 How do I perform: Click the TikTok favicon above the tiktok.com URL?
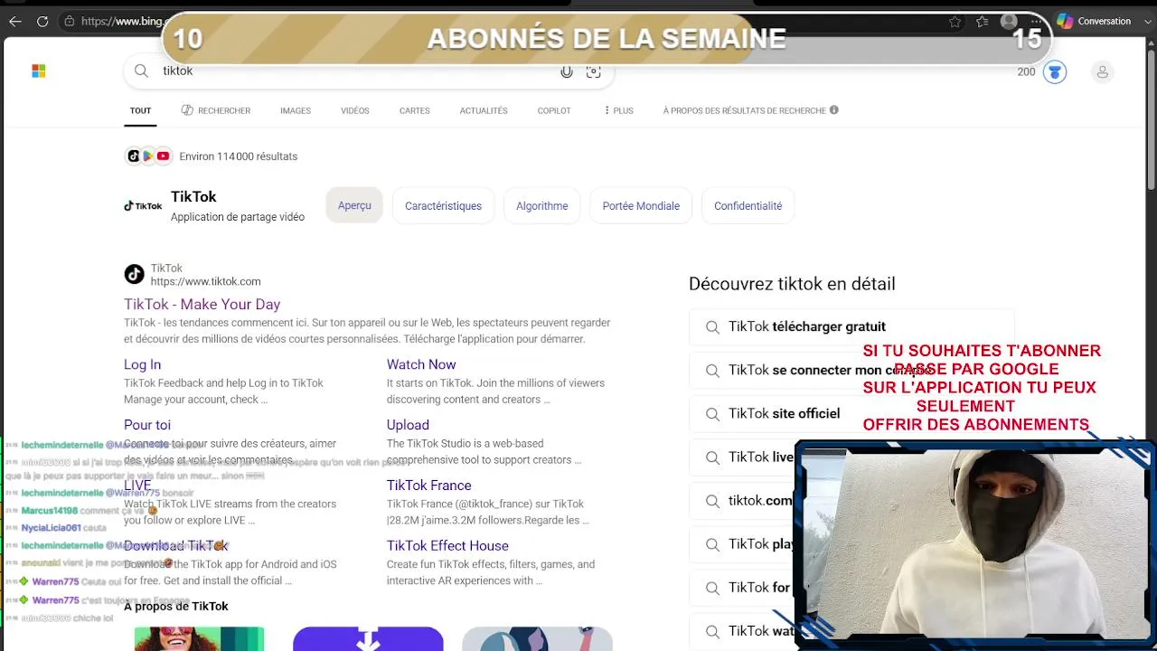(x=134, y=274)
